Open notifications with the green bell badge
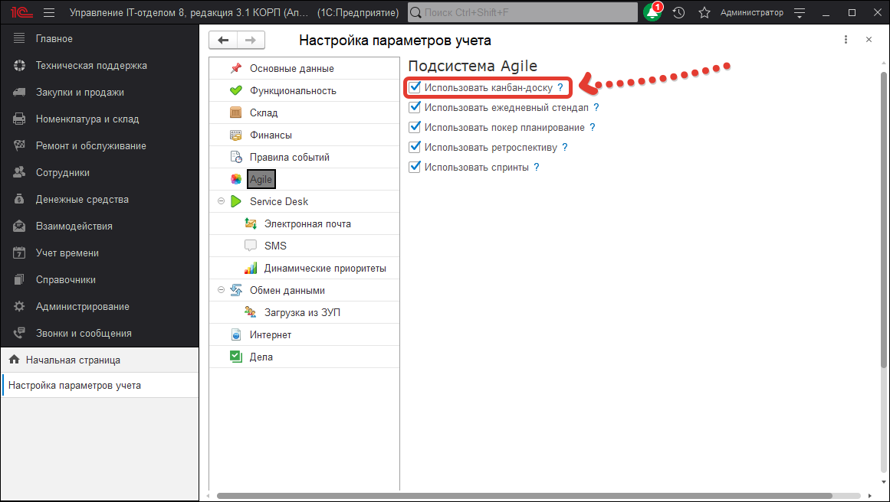The height and width of the screenshot is (502, 890). 652,11
